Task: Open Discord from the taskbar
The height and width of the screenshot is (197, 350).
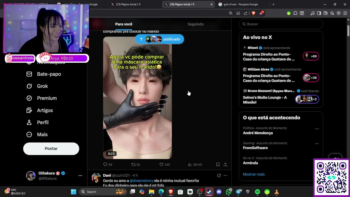Action: point(219,192)
